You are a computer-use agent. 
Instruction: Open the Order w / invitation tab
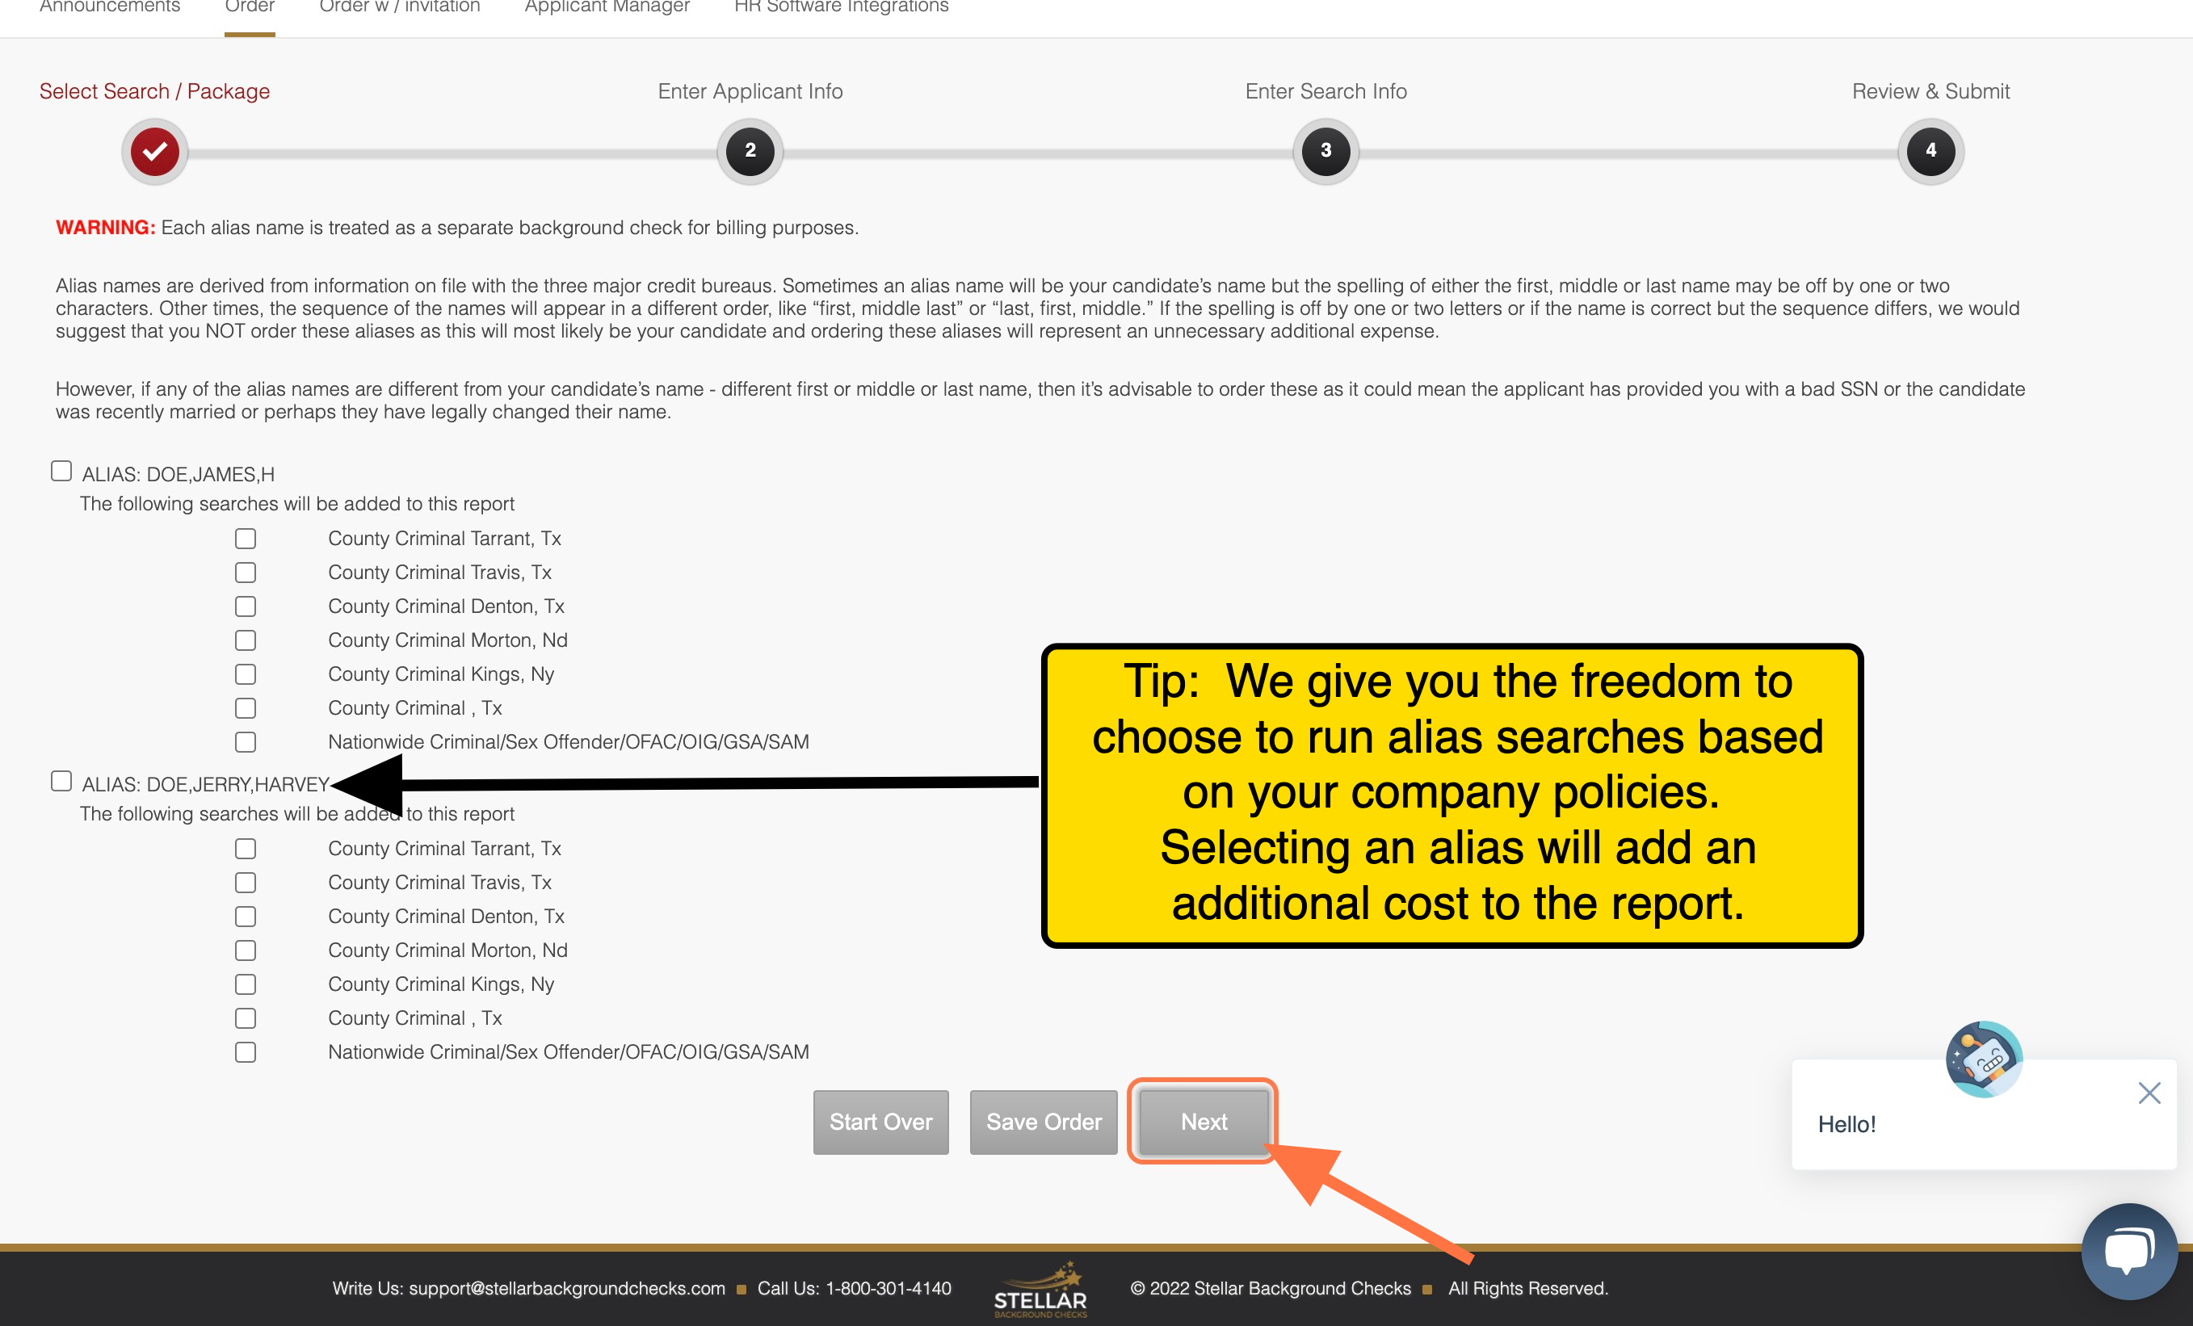[x=400, y=6]
